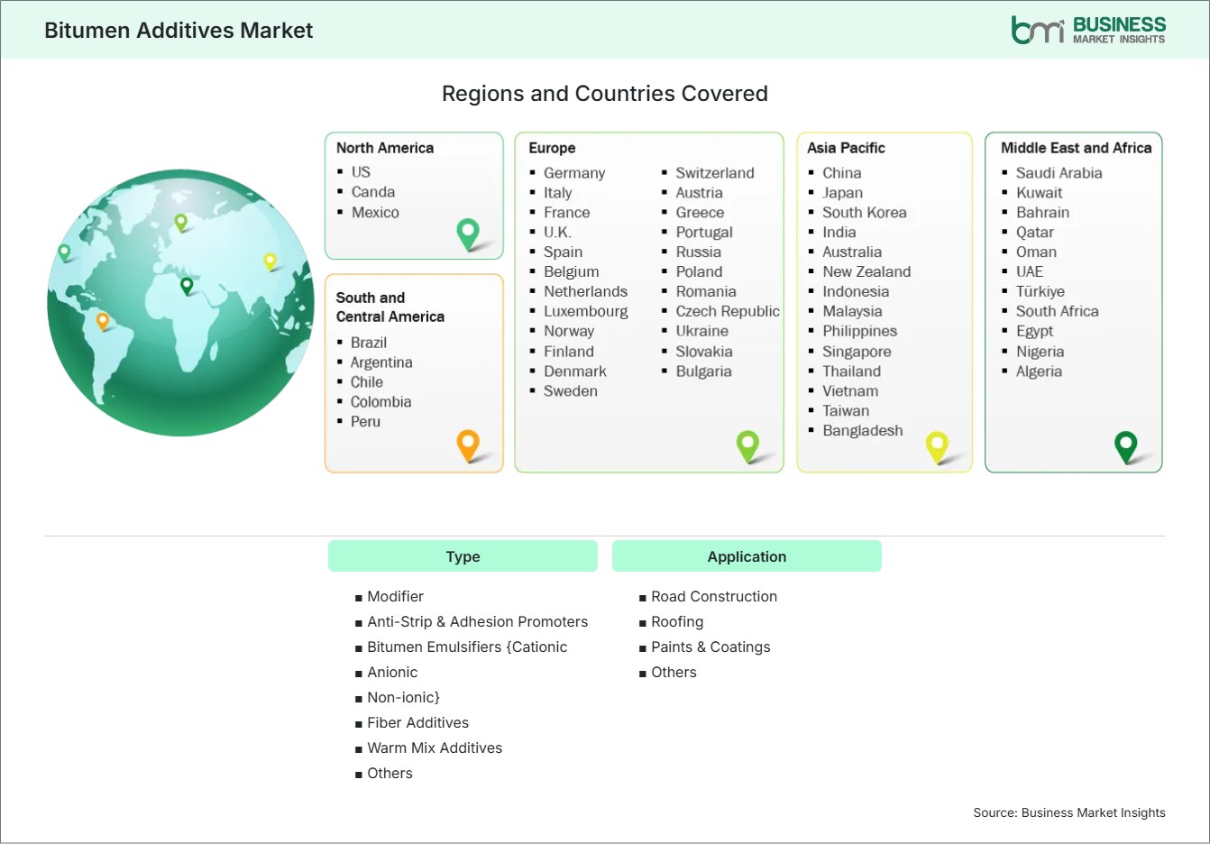Click Anti-Strip & Adhesion Promoters item
This screenshot has height=844, width=1210.
[x=477, y=621]
